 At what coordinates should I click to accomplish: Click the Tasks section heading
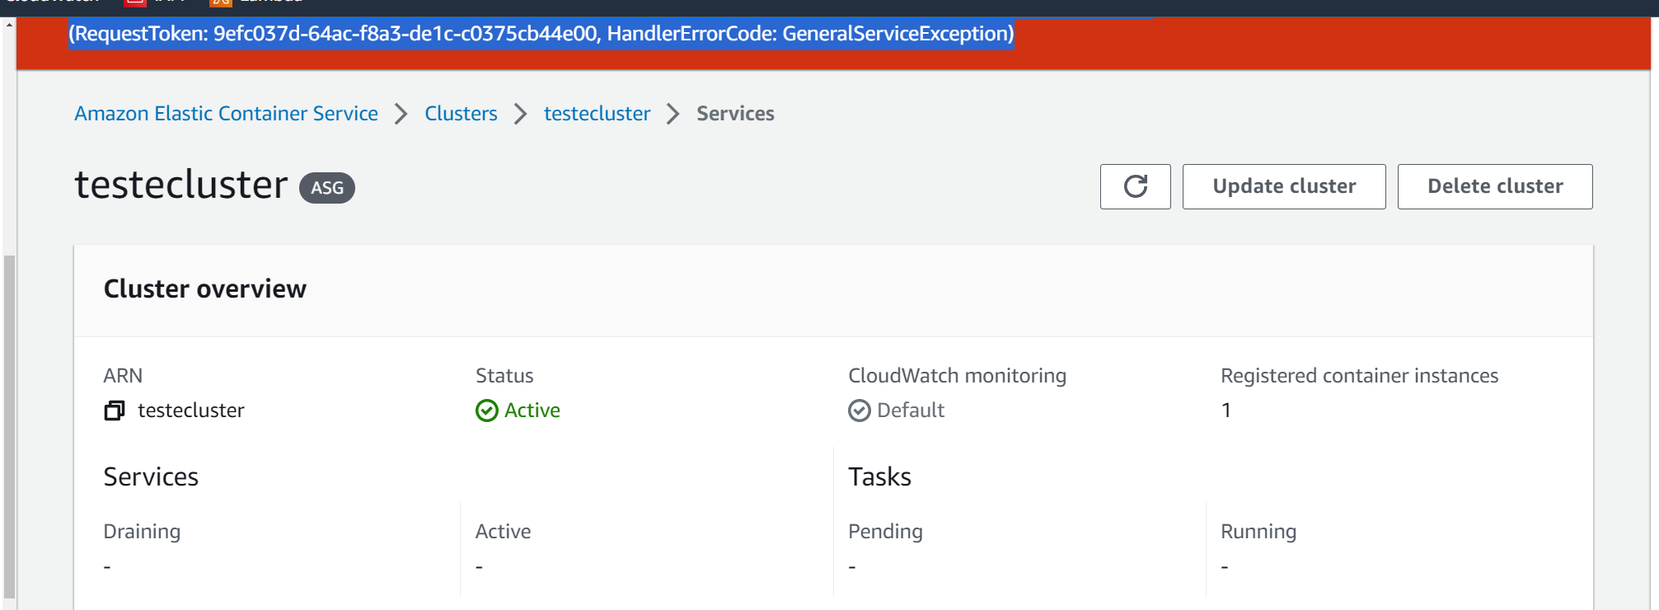coord(880,476)
